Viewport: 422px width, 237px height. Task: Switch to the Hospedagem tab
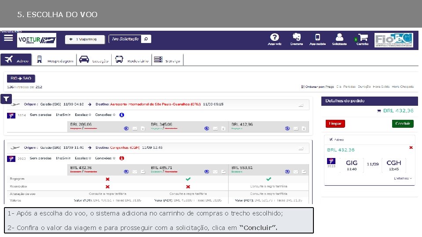[55, 60]
